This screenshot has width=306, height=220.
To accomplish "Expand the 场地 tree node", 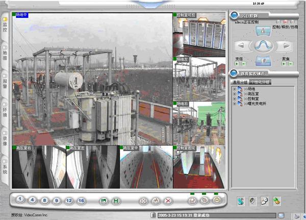I will click(234, 89).
